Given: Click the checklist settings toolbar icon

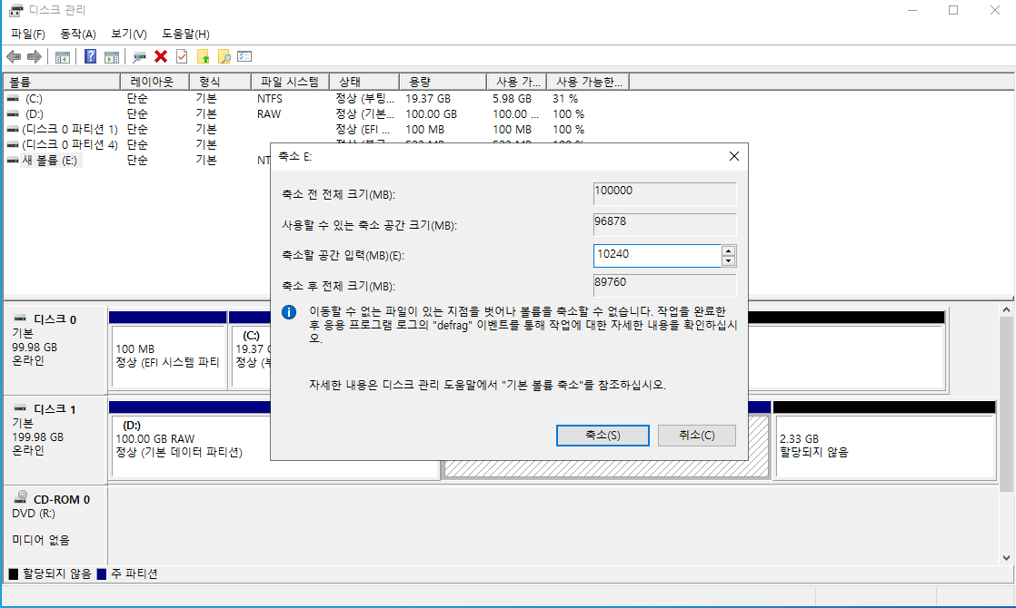Looking at the screenshot, I should coord(244,57).
